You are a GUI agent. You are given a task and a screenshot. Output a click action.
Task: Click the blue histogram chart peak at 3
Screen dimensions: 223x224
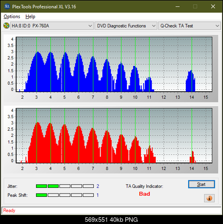tap(37, 72)
